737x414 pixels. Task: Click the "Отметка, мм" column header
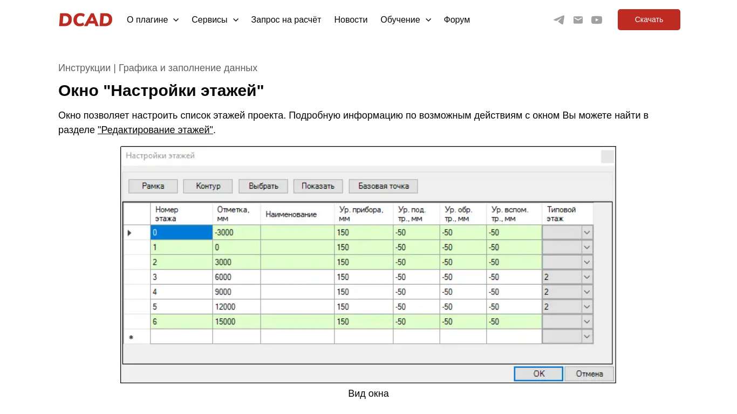click(x=236, y=214)
